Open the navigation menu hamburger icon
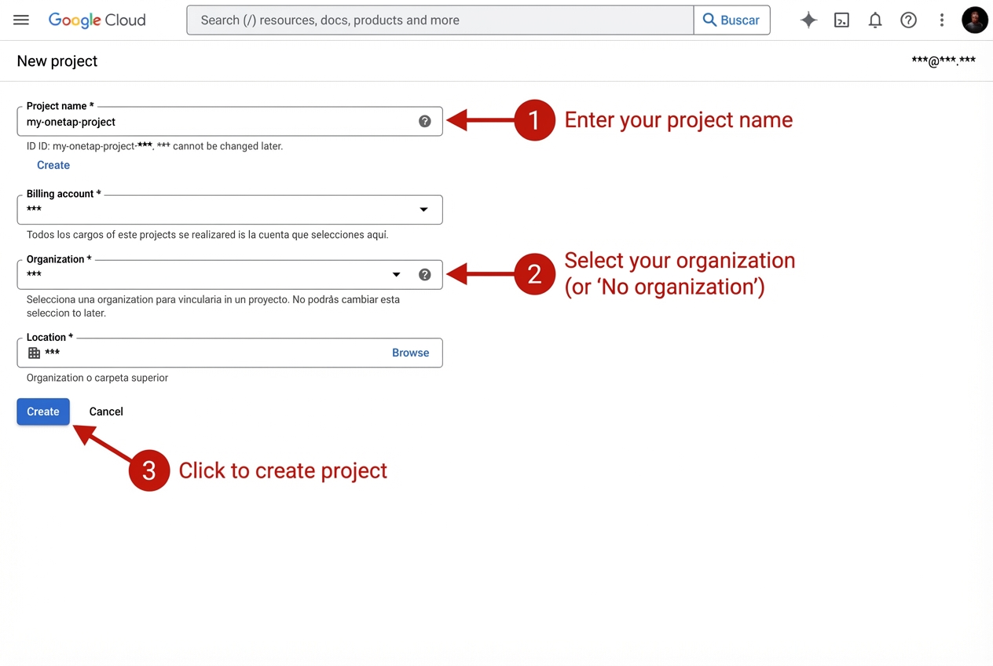 click(20, 20)
